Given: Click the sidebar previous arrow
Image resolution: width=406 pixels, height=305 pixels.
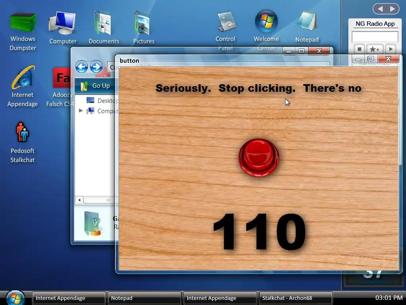Looking at the screenshot, I should click(x=380, y=9).
